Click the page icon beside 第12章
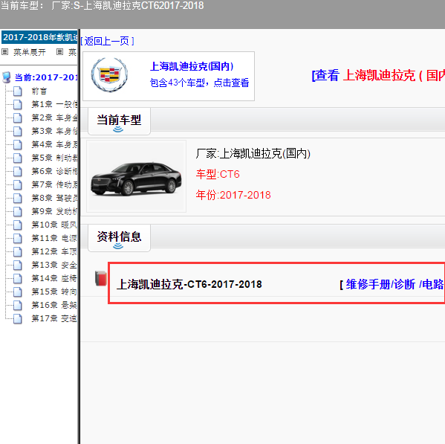The image size is (445, 444). coord(18,251)
